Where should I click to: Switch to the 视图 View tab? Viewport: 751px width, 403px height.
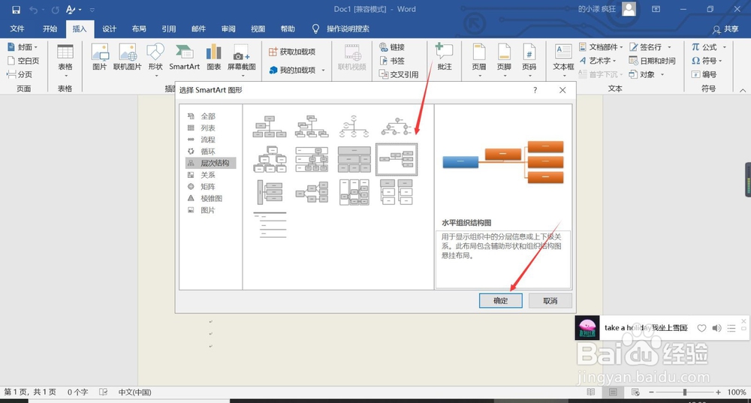[x=258, y=29]
